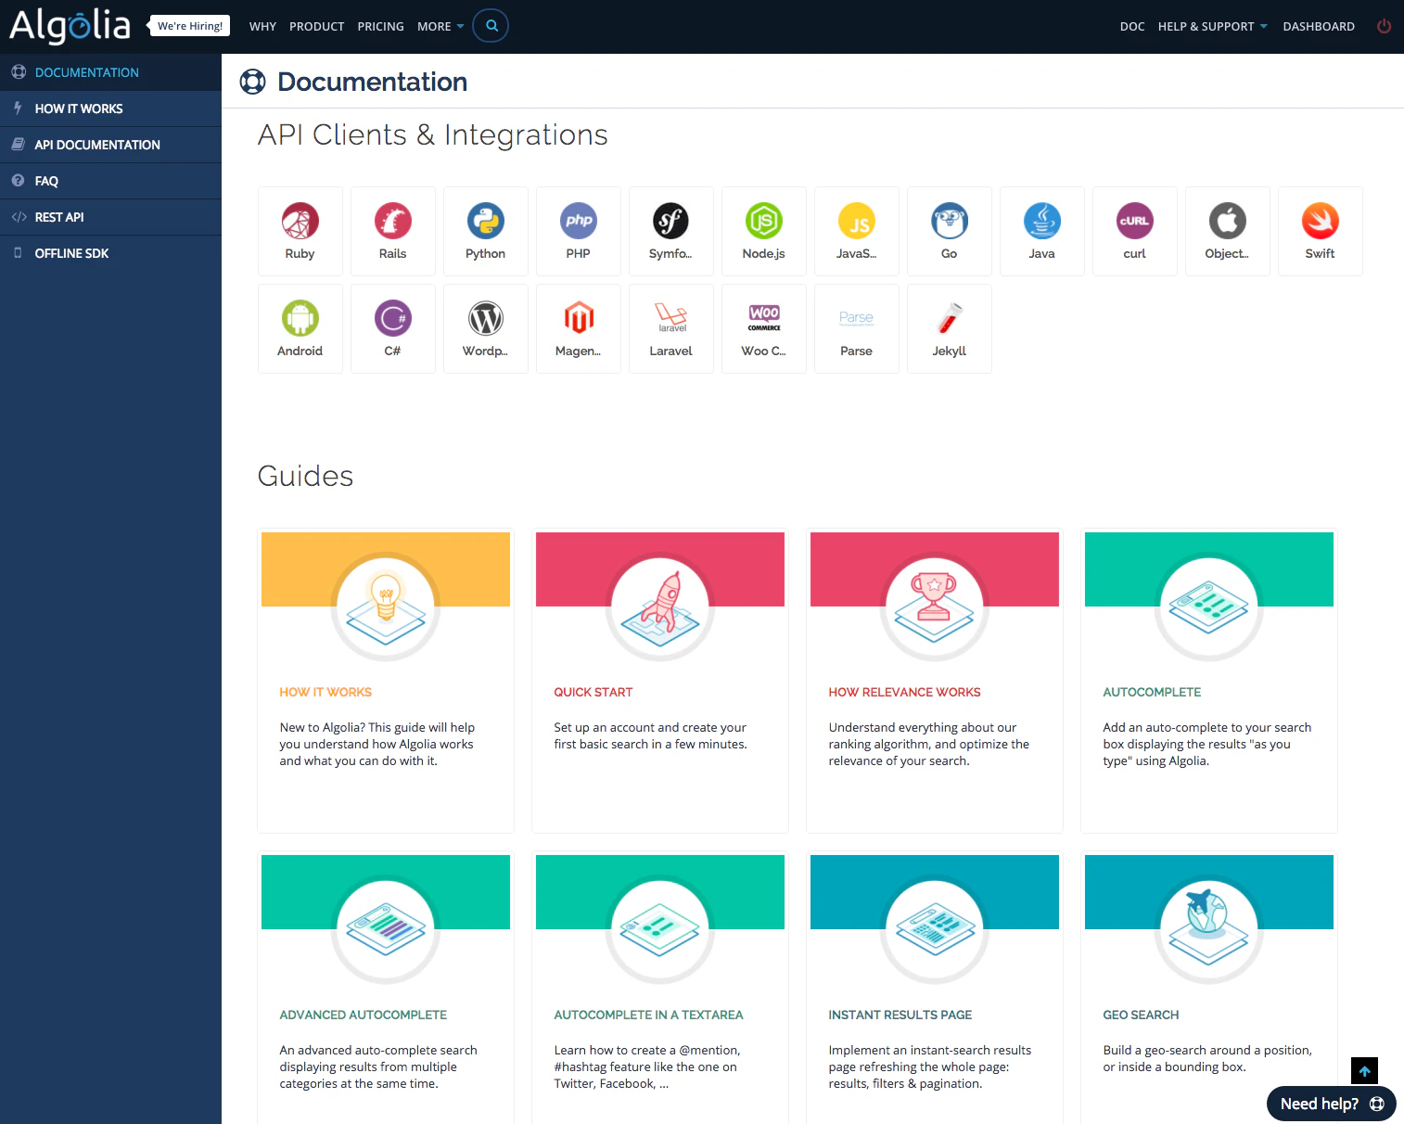Open the Ruby API client

pyautogui.click(x=300, y=231)
